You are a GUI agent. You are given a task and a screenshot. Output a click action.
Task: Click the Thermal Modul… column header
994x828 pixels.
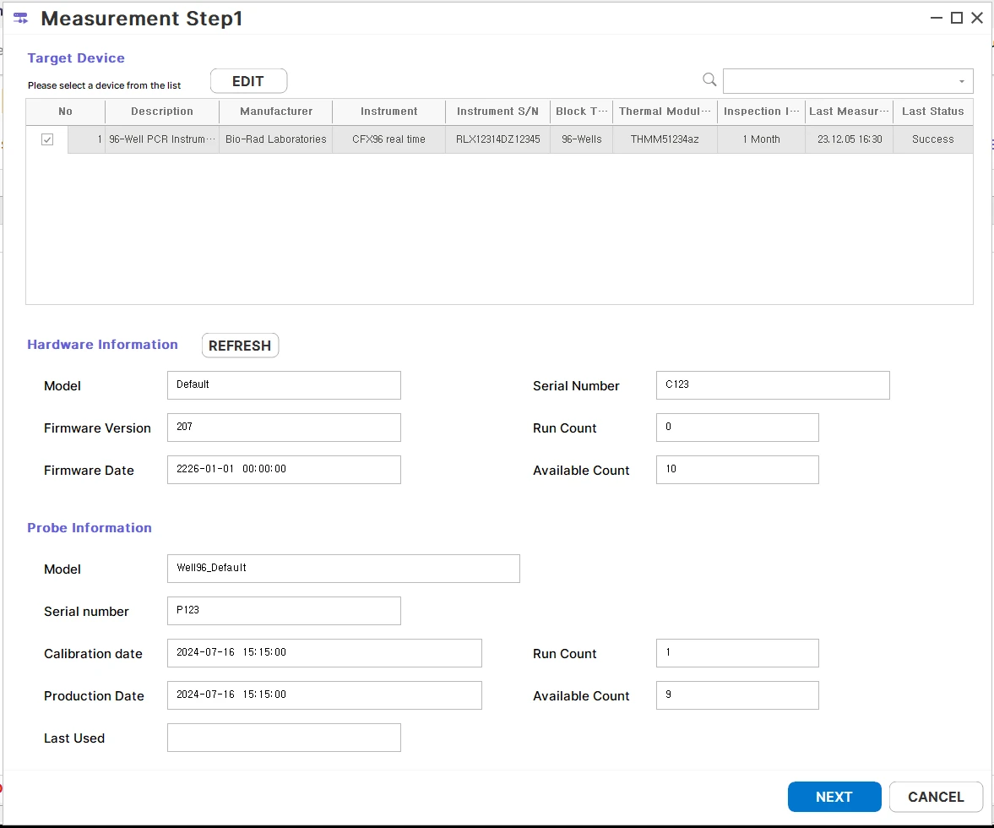(665, 112)
